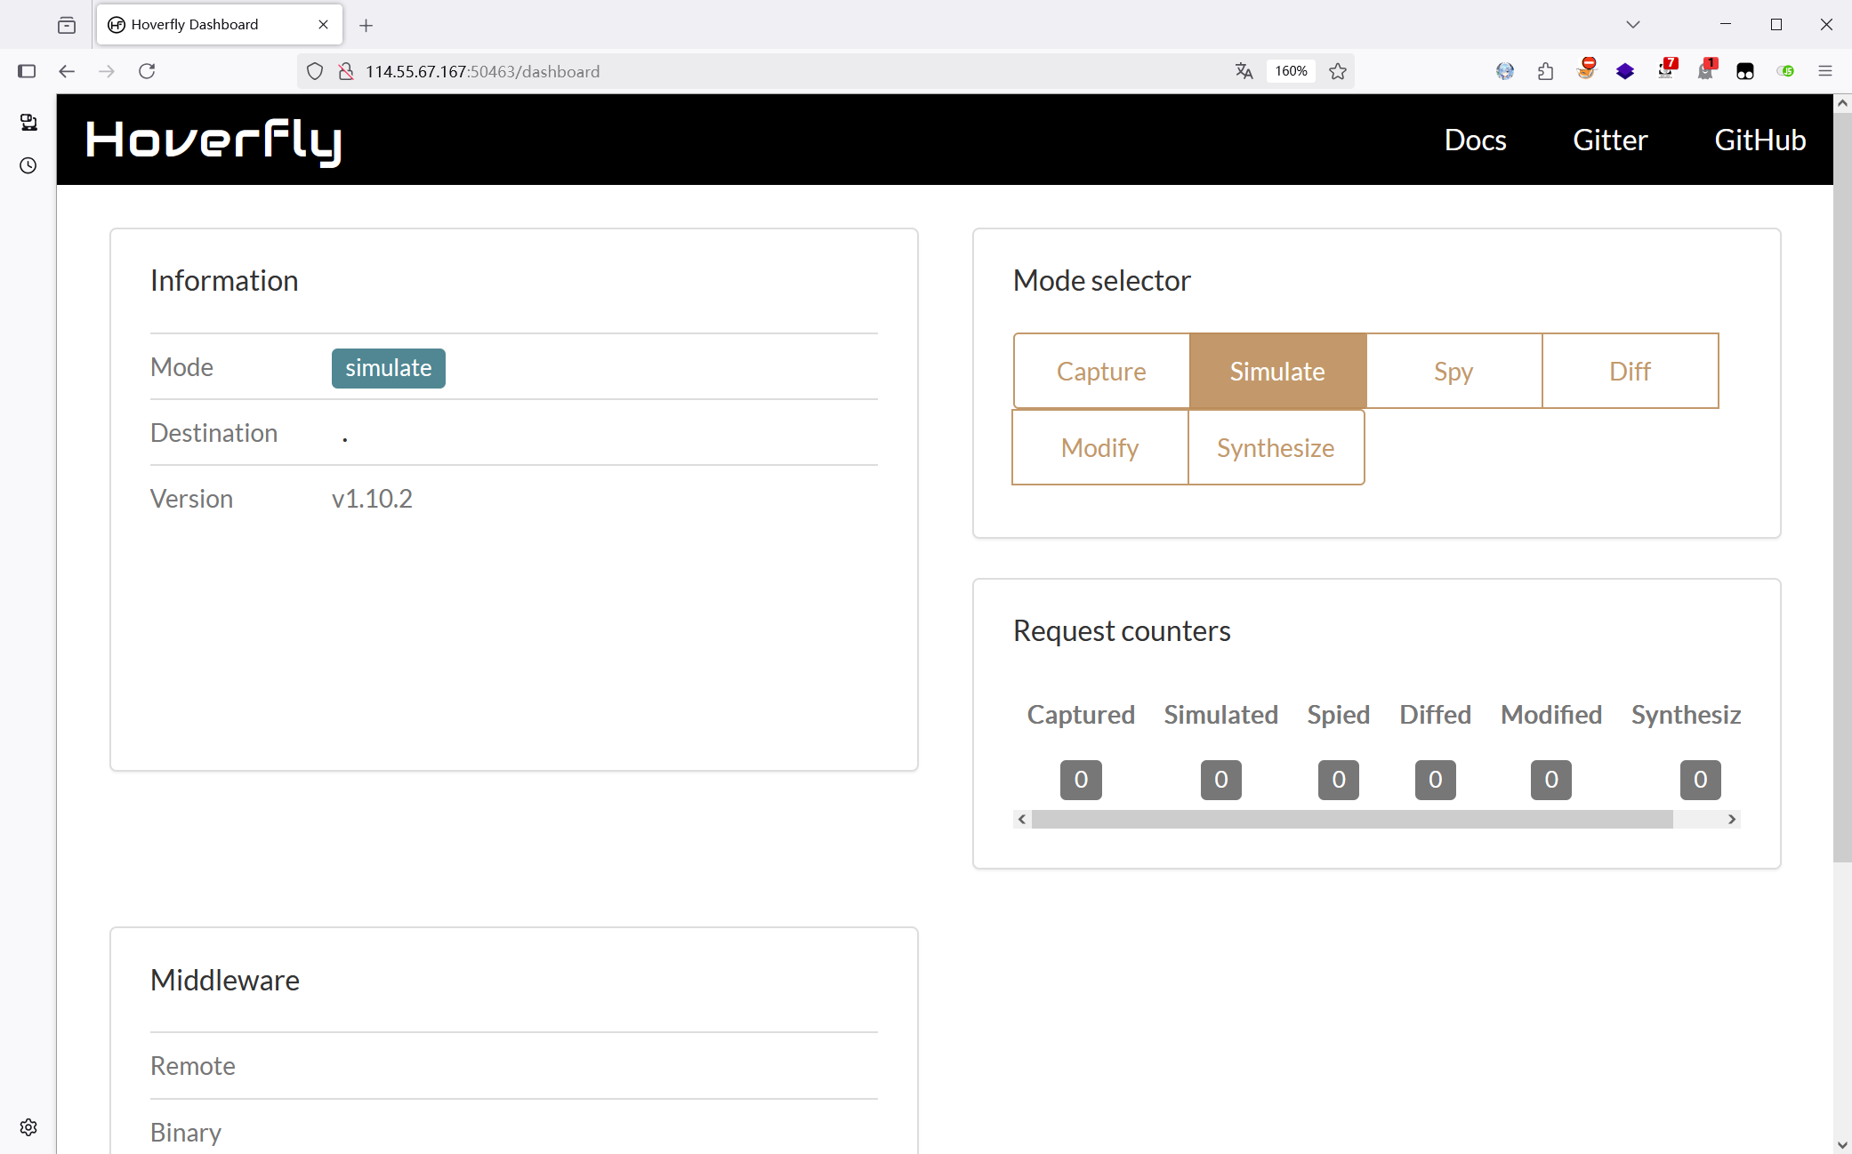Click the purple diamond extension icon
Viewport: 1852px width, 1154px height.
[1625, 71]
